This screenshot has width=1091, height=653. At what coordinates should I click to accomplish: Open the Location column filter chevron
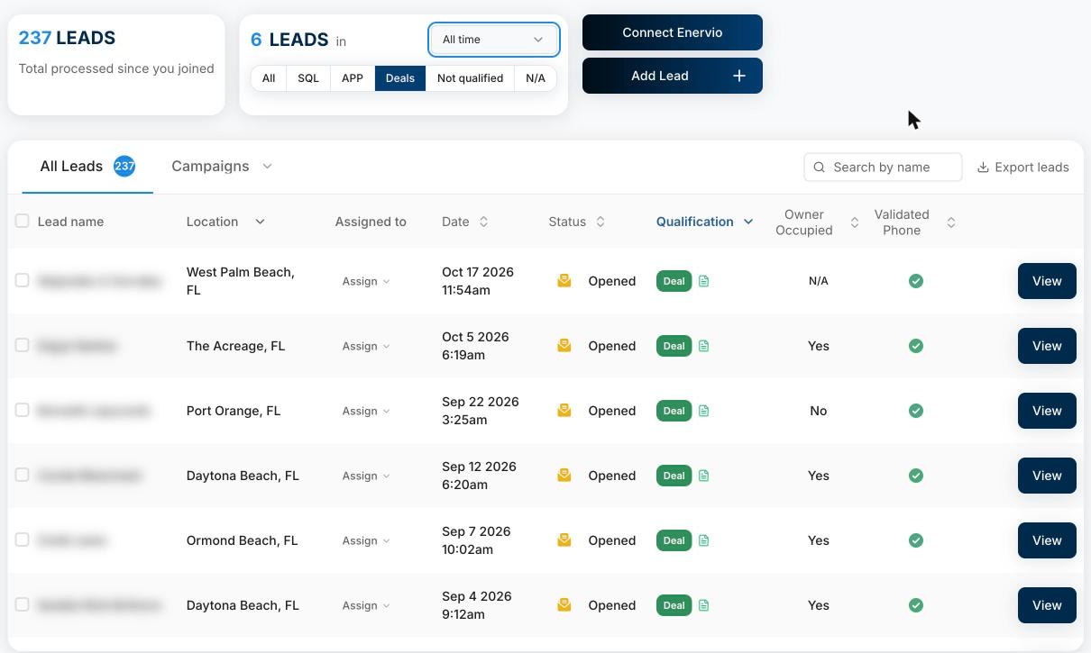pyautogui.click(x=260, y=222)
